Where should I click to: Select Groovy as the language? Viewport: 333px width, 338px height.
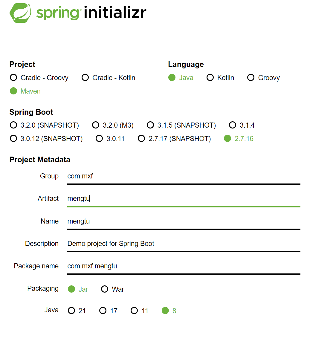point(264,78)
